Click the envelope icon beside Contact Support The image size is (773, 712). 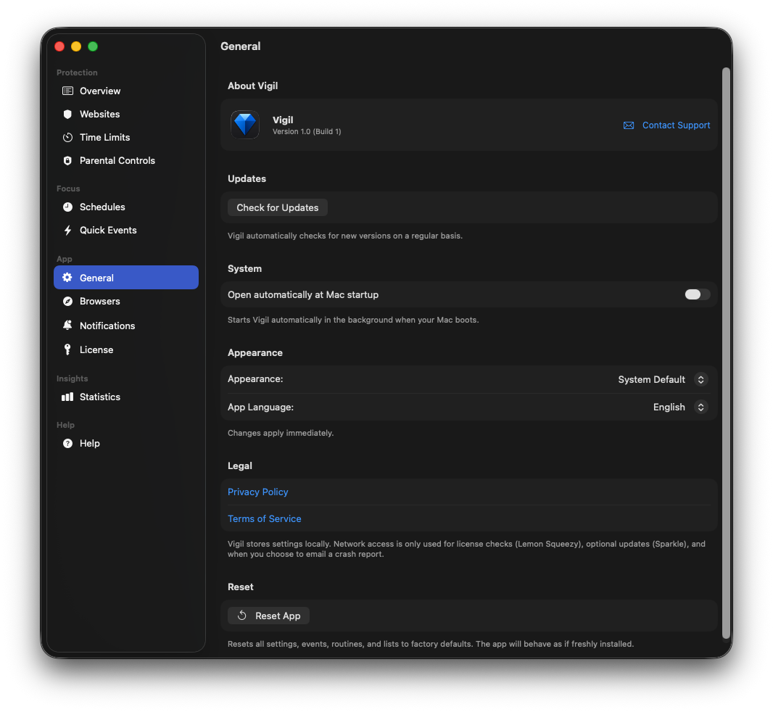[629, 125]
